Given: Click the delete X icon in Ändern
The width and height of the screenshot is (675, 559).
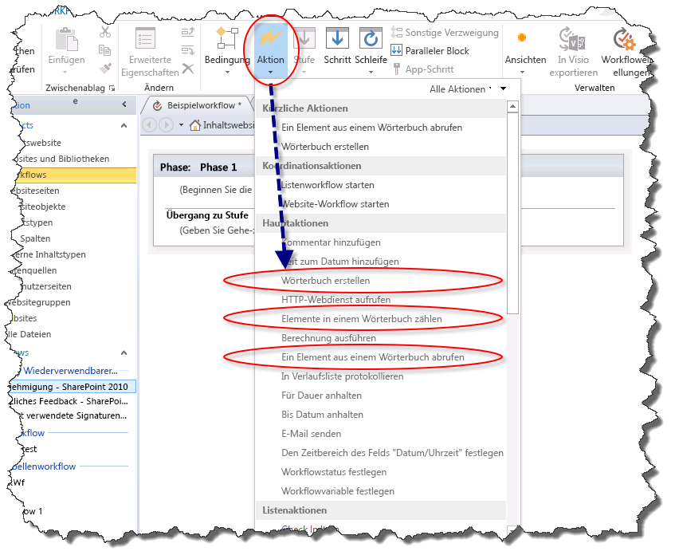Looking at the screenshot, I should click(x=188, y=69).
